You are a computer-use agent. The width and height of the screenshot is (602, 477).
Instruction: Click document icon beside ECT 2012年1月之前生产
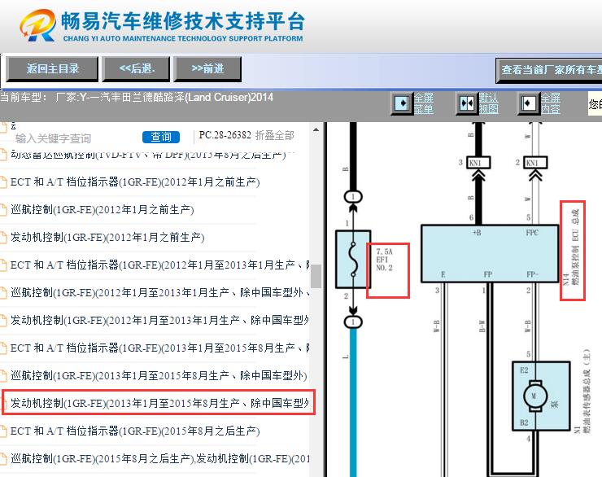(x=3, y=182)
